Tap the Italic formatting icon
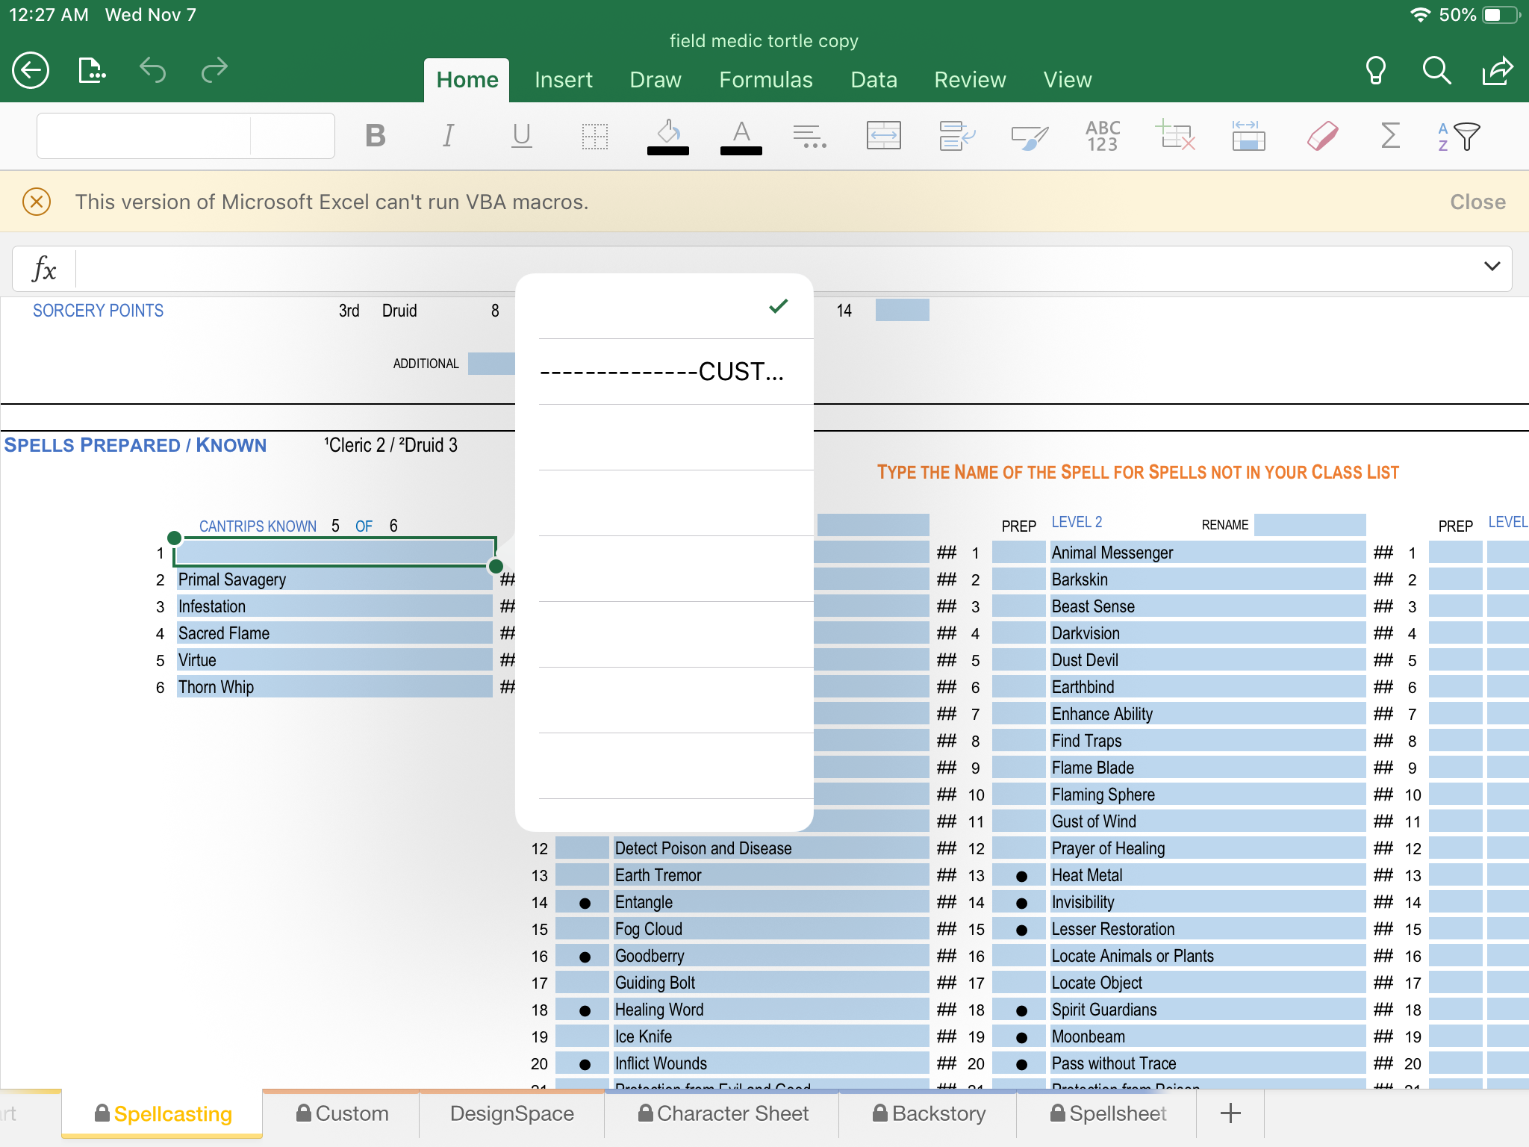 (448, 136)
